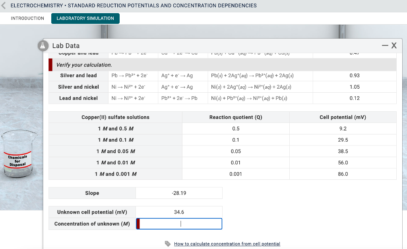Image resolution: width=407 pixels, height=249 pixels.
Task: Close the Lab Data panel with X
Action: click(x=394, y=45)
